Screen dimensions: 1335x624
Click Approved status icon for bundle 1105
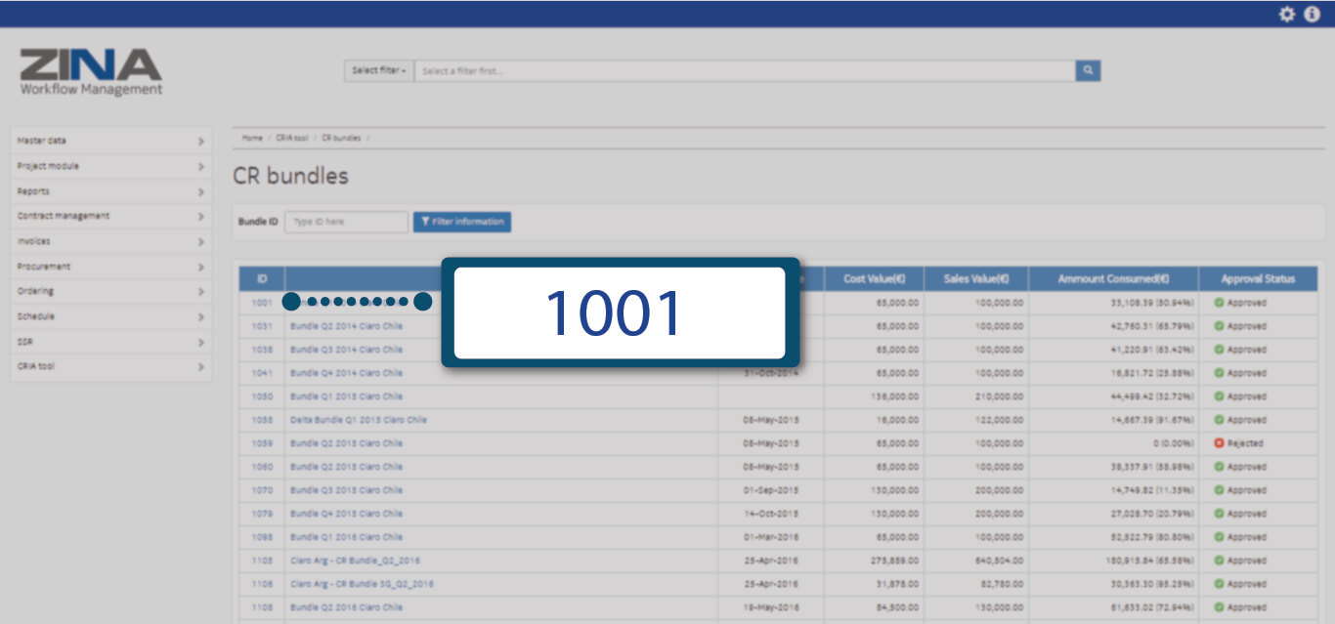[x=1219, y=561]
